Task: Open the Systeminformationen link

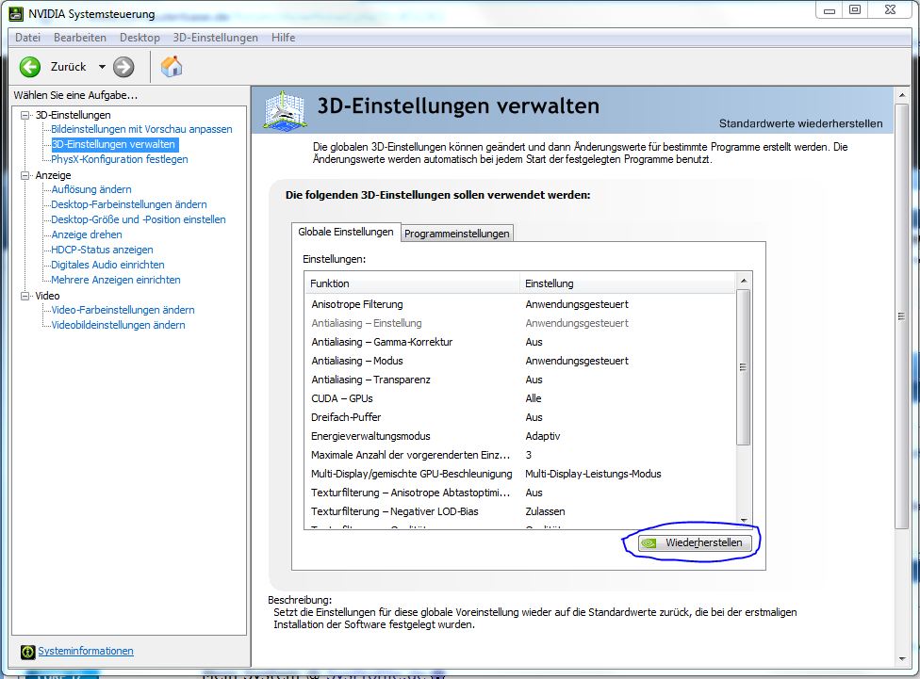Action: click(86, 651)
